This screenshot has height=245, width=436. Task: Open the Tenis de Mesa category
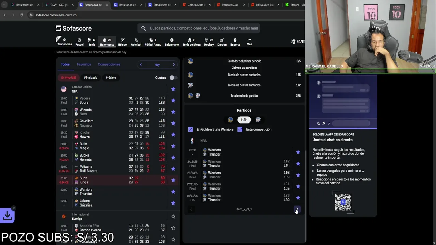(x=191, y=42)
